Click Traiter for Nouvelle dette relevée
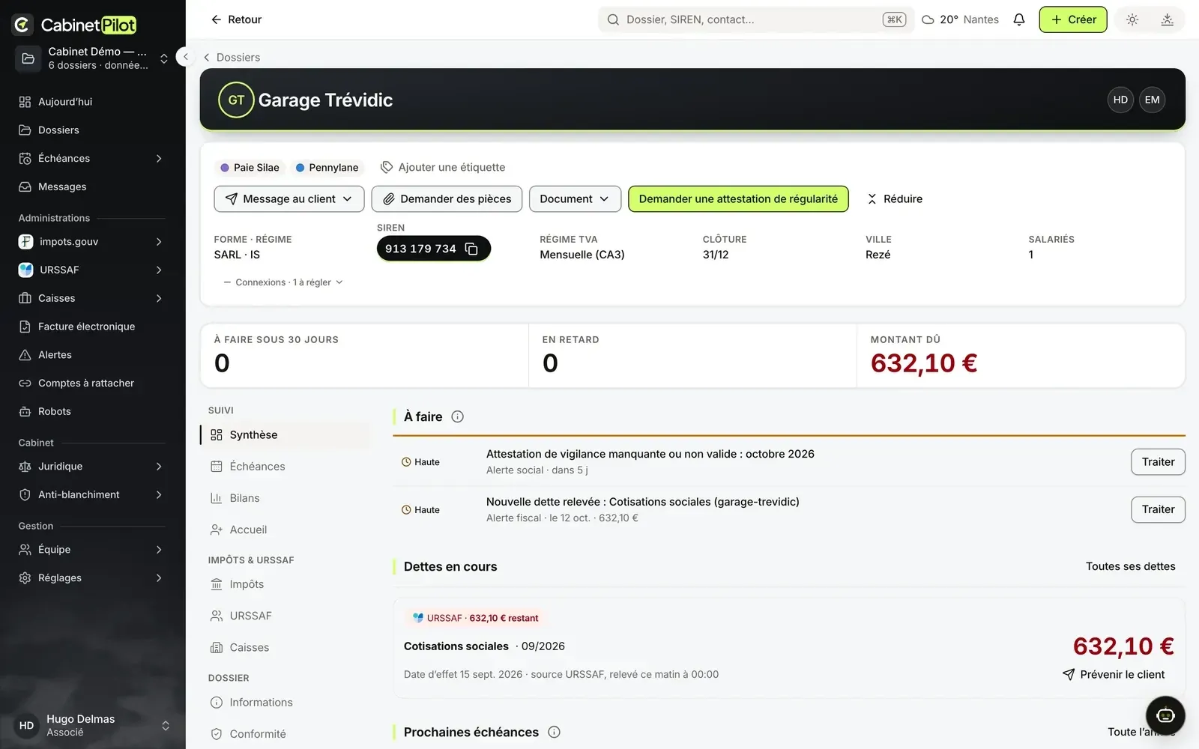Image resolution: width=1199 pixels, height=749 pixels. 1158,509
